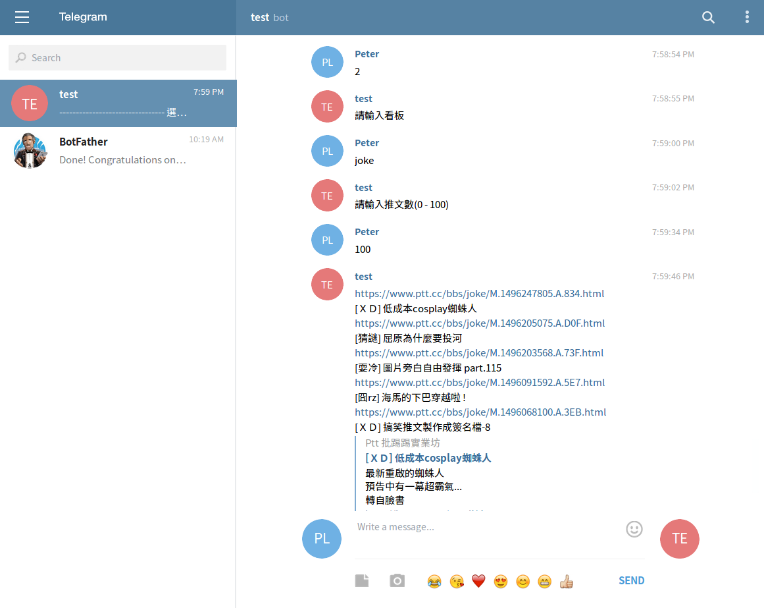Insert the heart-eyes emoji
This screenshot has height=608, width=764.
tap(500, 581)
